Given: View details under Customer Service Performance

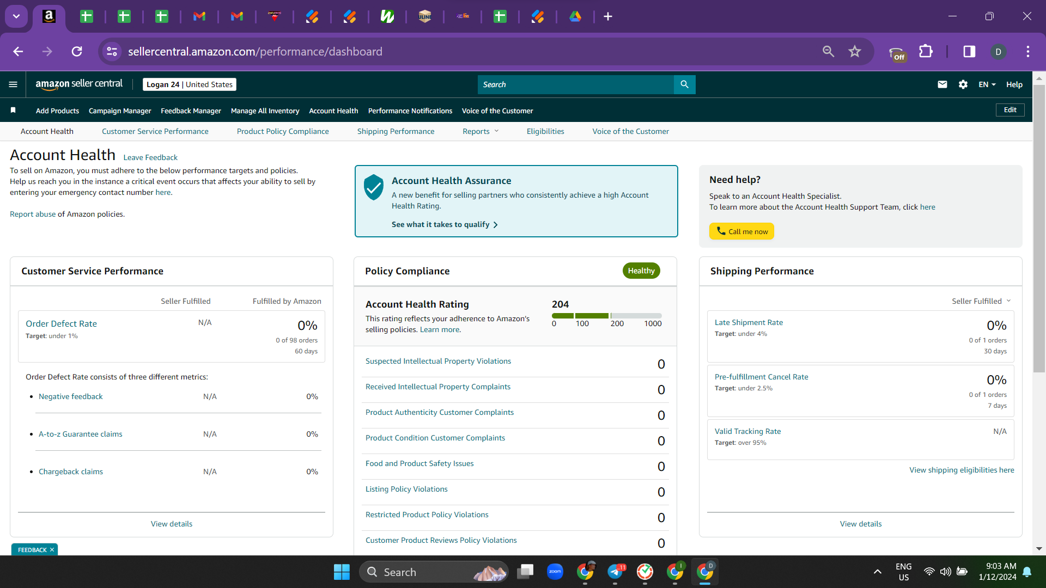Looking at the screenshot, I should point(172,524).
